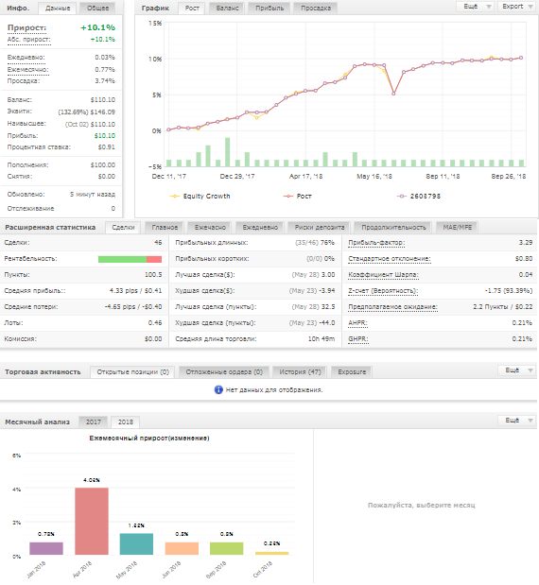This screenshot has width=539, height=585.
Task: Click the Jun 2018 orange bar
Action: [x=182, y=548]
